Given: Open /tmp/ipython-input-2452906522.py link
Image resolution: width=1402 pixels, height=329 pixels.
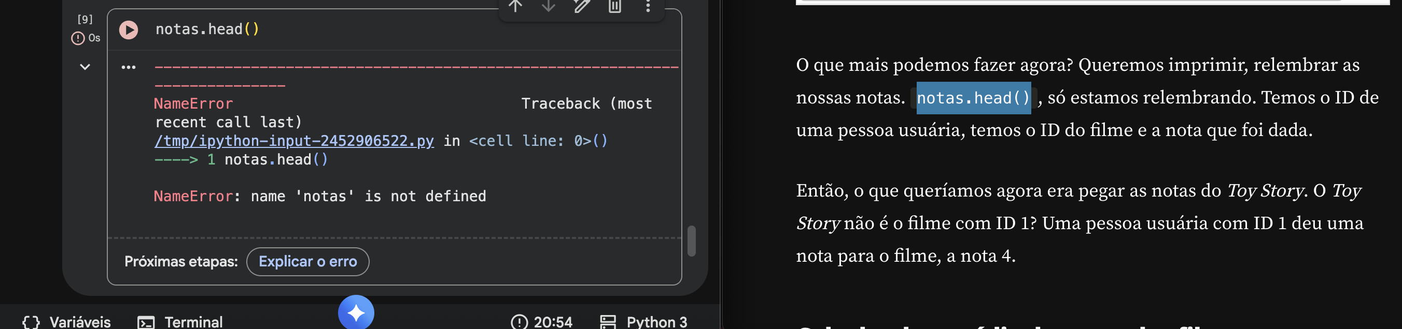Looking at the screenshot, I should pos(294,141).
